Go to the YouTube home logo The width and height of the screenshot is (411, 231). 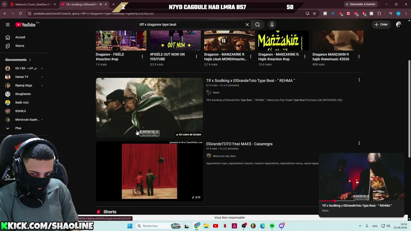[x=25, y=24]
